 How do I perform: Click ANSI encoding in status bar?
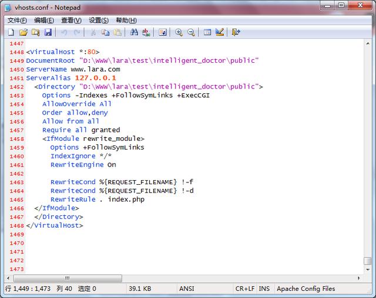pyautogui.click(x=186, y=289)
